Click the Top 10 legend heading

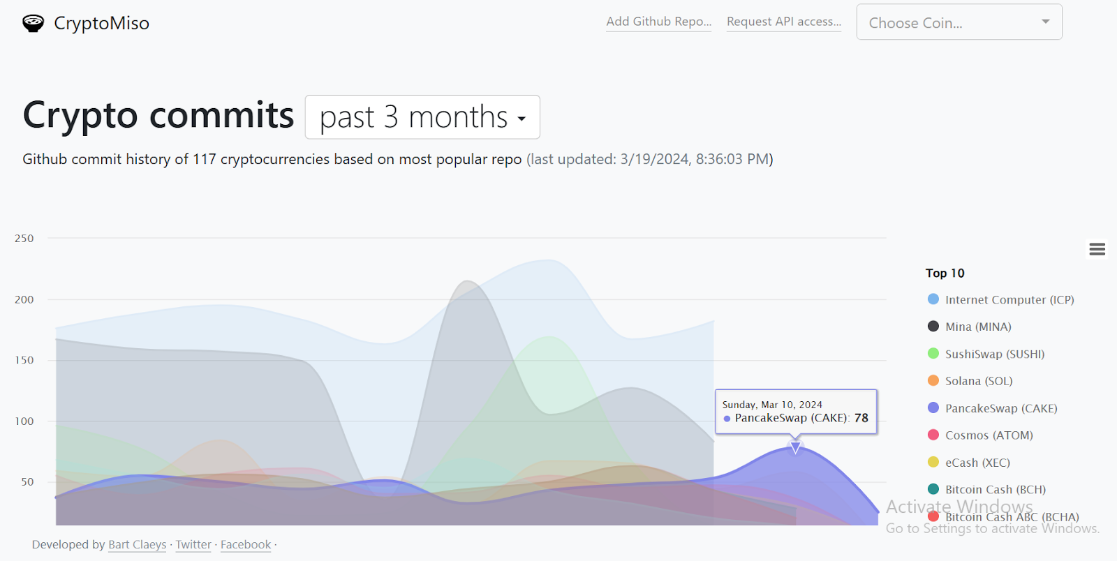[945, 274]
